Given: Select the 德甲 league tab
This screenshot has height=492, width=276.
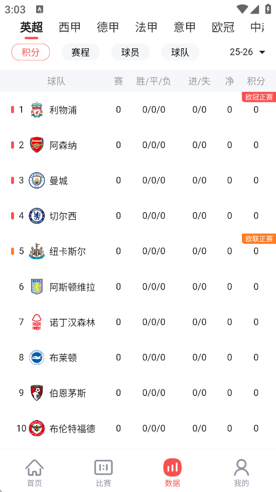Looking at the screenshot, I should (108, 27).
